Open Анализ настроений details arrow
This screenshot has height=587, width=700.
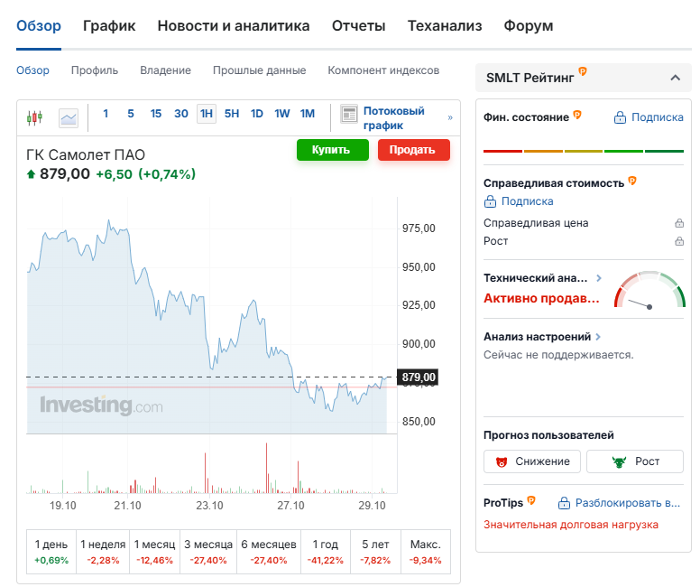click(598, 337)
